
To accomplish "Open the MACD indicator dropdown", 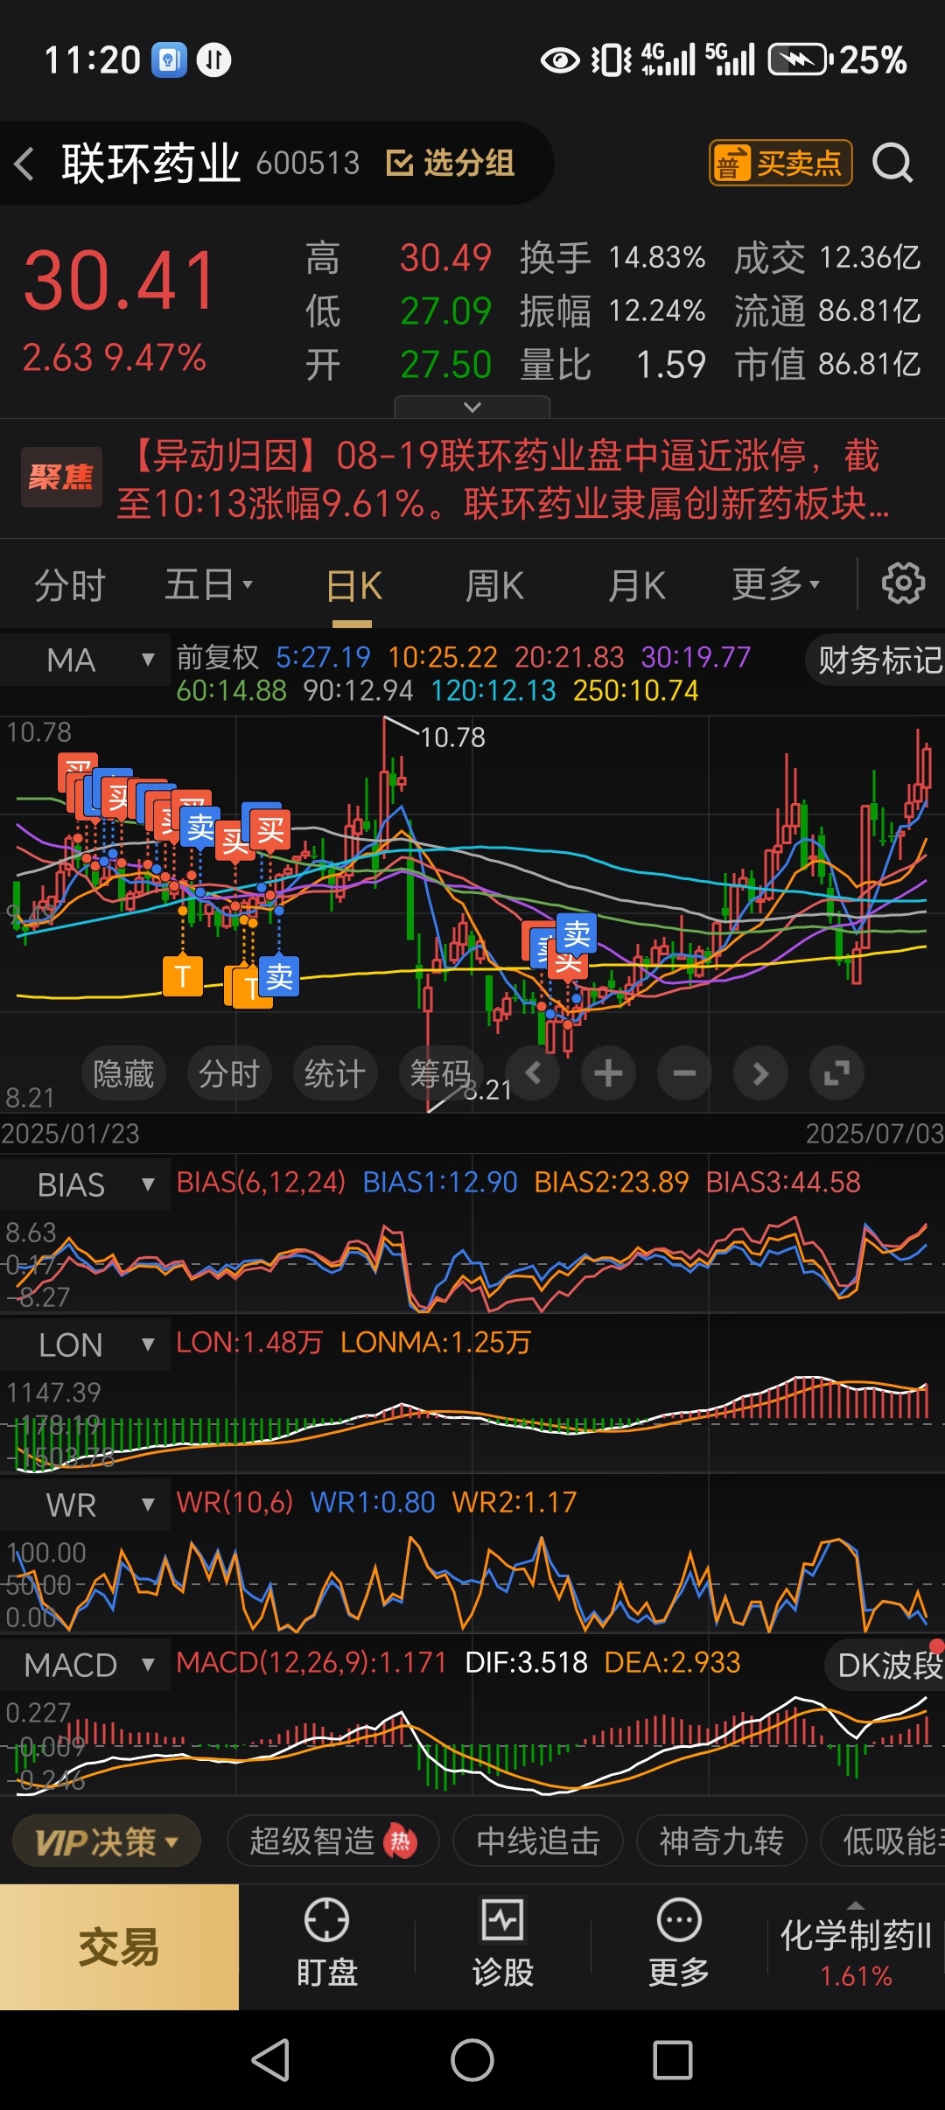I will (85, 1666).
